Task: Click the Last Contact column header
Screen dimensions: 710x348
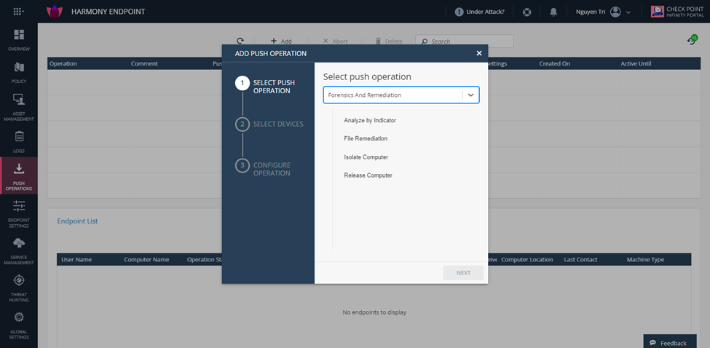Action: [580, 260]
